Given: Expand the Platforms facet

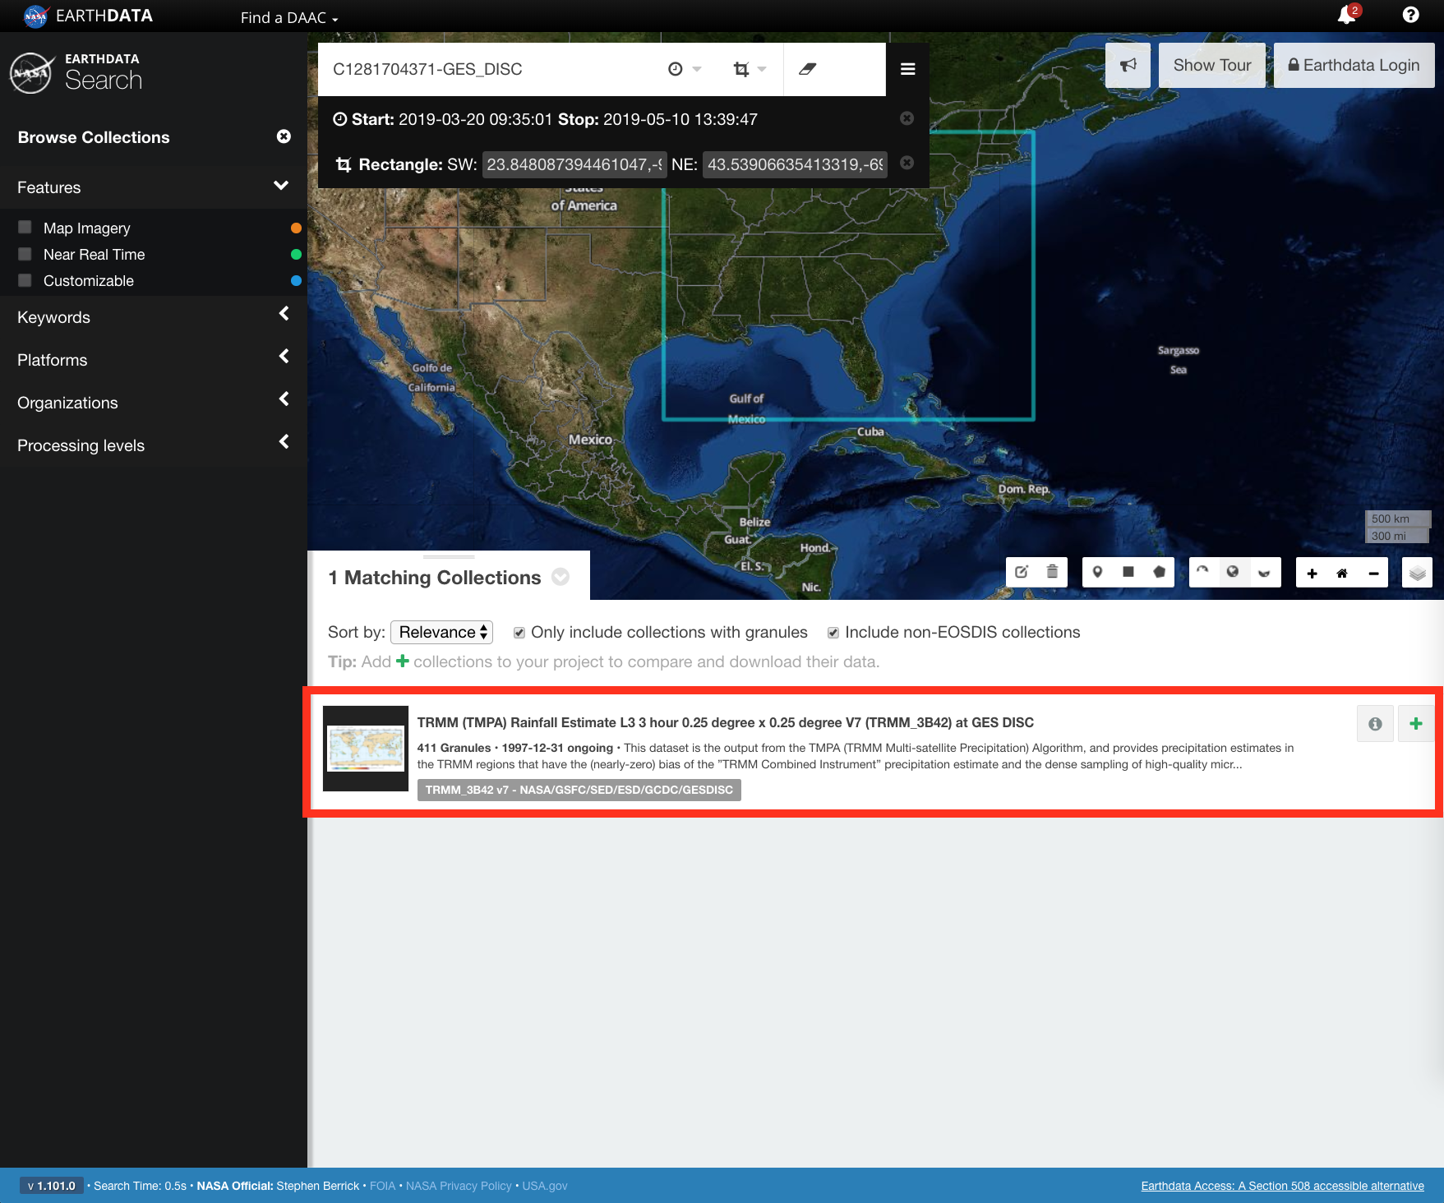Looking at the screenshot, I should click(284, 357).
